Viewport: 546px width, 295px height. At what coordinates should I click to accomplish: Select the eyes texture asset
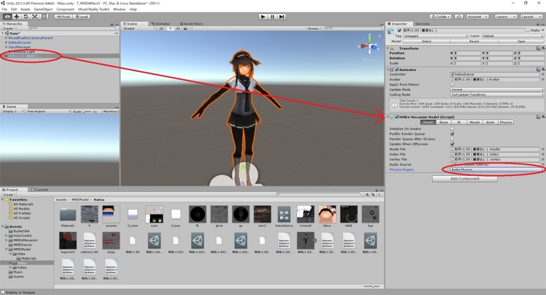pyautogui.click(x=154, y=215)
